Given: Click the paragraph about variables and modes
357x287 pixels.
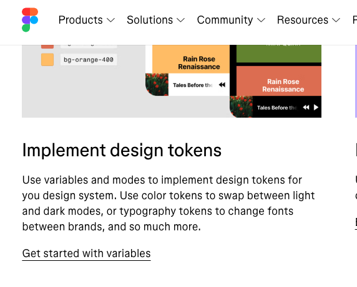Looking at the screenshot, I should click(x=169, y=203).
